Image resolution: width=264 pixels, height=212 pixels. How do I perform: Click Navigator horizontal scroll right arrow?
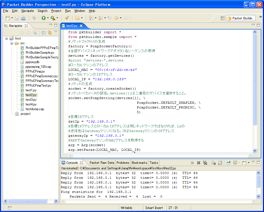coord(56,201)
